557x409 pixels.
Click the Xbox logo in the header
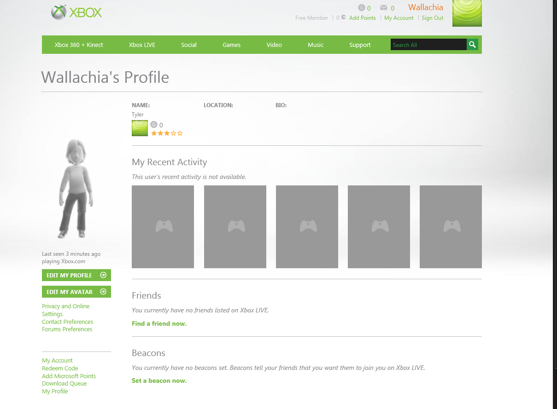(x=76, y=12)
